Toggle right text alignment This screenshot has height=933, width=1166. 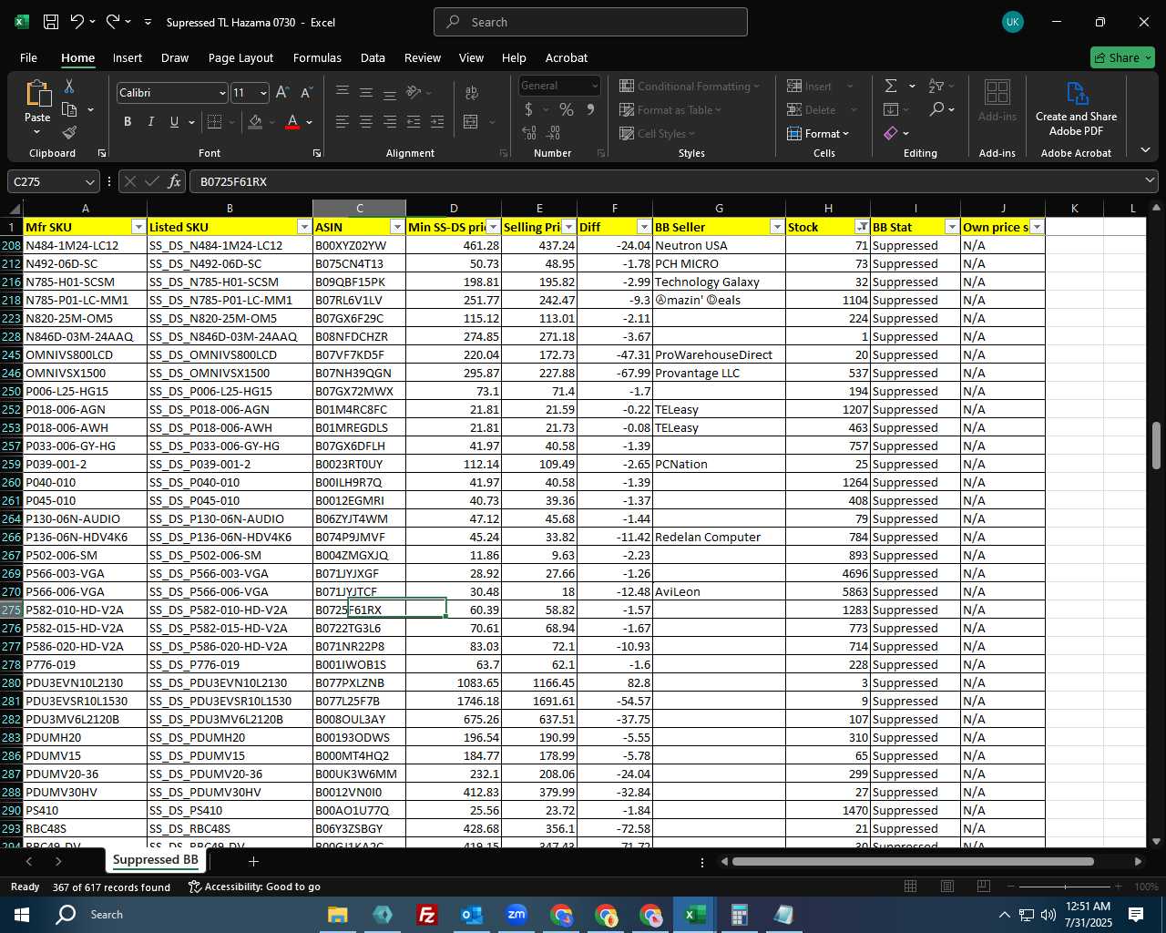[x=389, y=121]
